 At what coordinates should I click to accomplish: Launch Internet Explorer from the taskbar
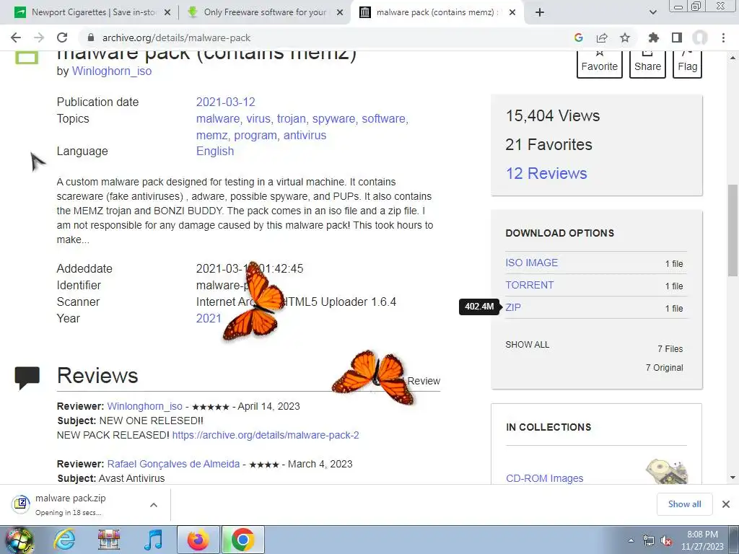[x=64, y=540]
